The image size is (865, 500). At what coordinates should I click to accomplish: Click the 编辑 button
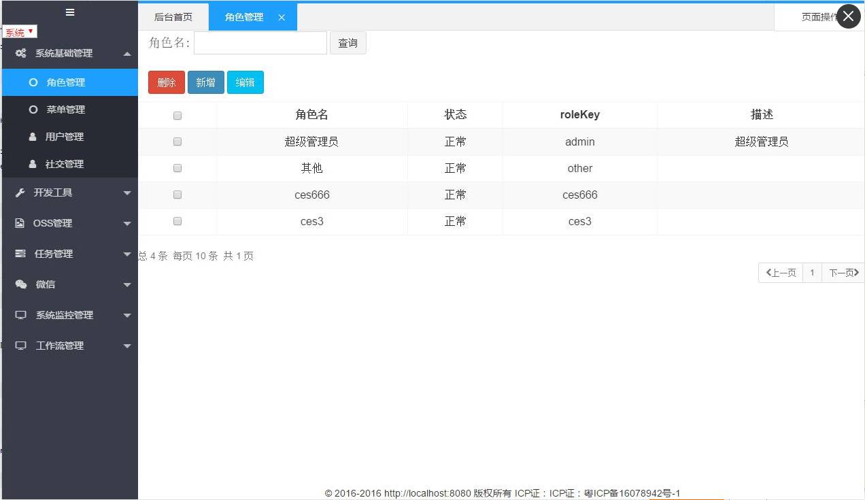[245, 82]
